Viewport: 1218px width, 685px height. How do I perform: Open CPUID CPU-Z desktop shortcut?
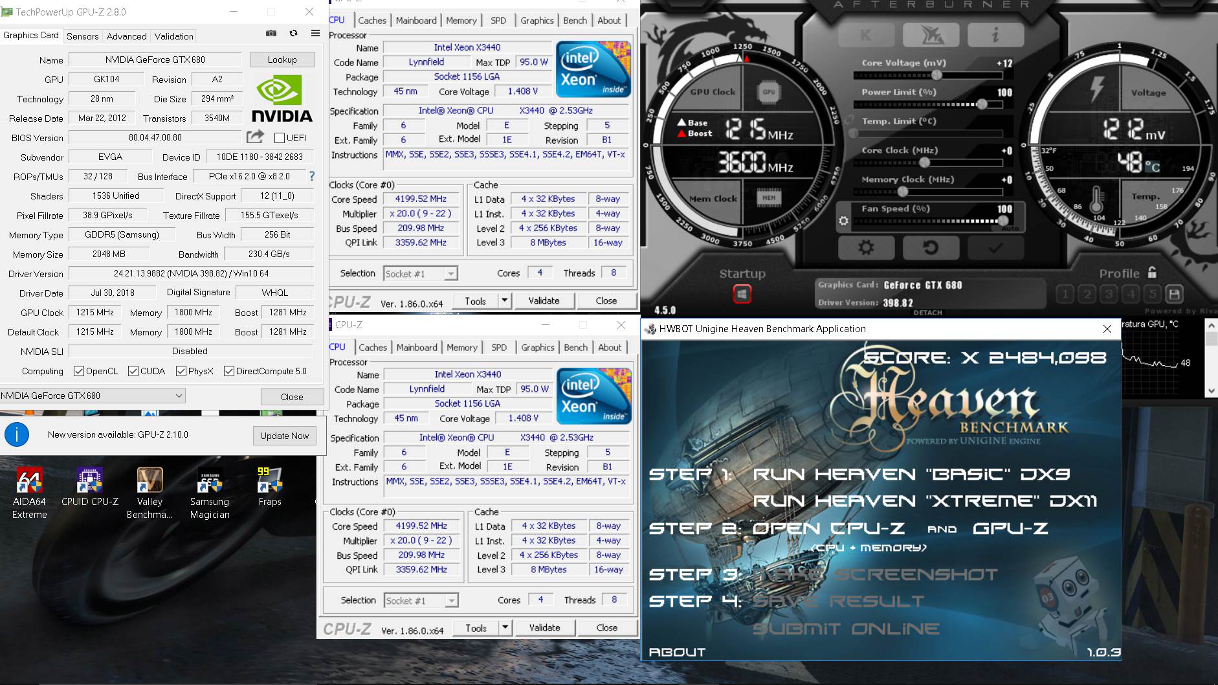[x=90, y=486]
